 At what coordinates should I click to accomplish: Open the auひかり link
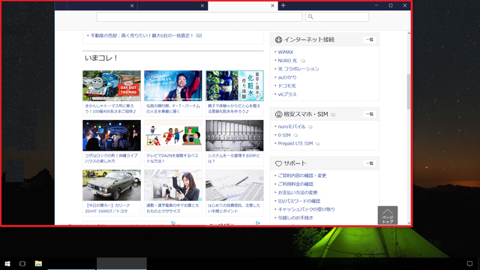287,77
